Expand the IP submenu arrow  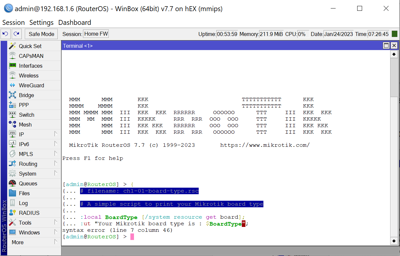(56, 134)
